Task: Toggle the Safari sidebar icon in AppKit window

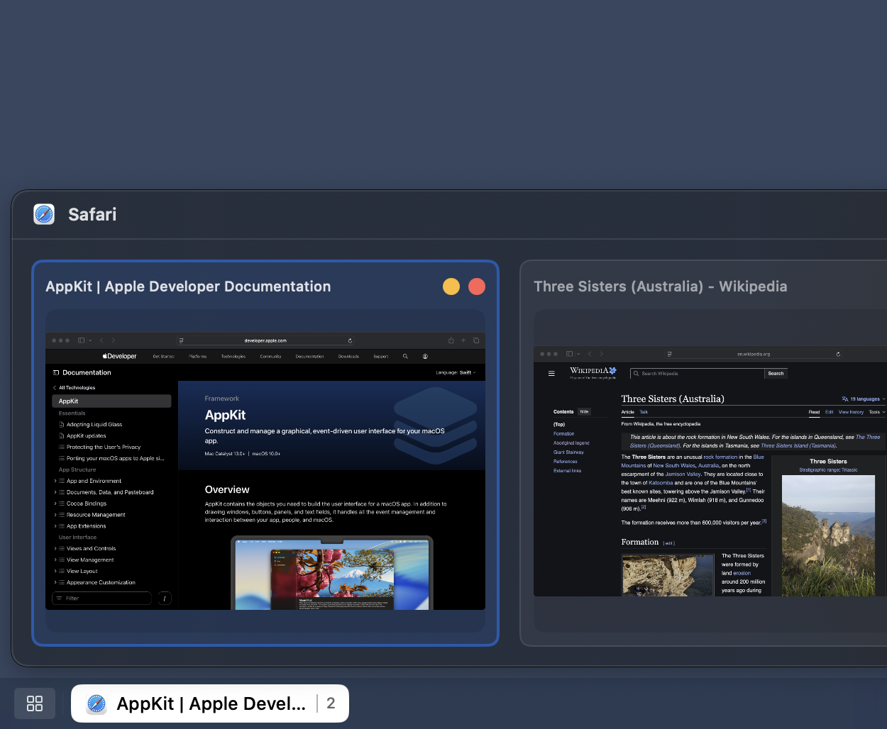Action: pyautogui.click(x=80, y=341)
